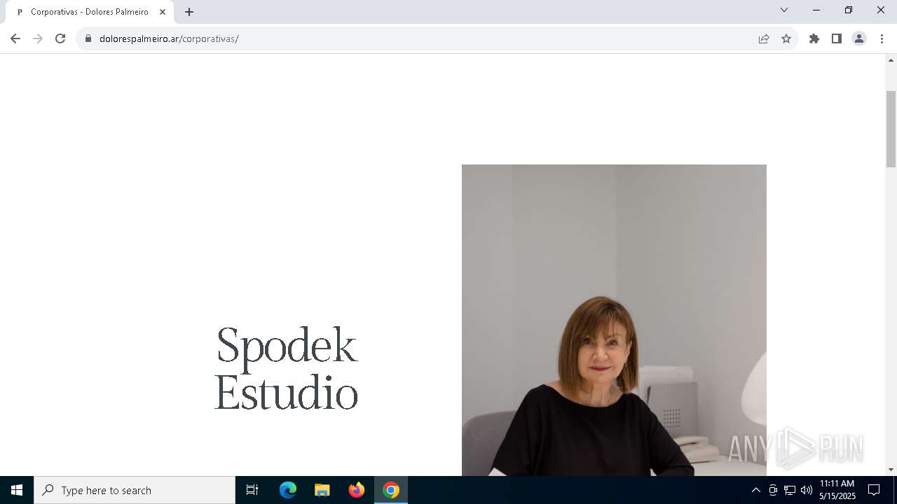Show hidden system tray icons
The image size is (897, 504).
[755, 490]
